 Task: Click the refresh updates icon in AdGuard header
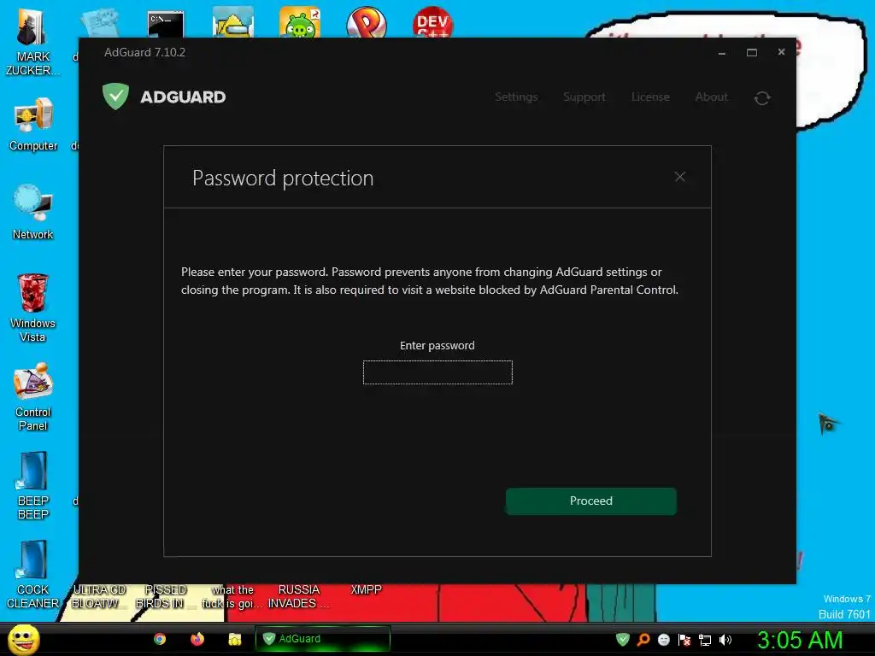pyautogui.click(x=762, y=98)
